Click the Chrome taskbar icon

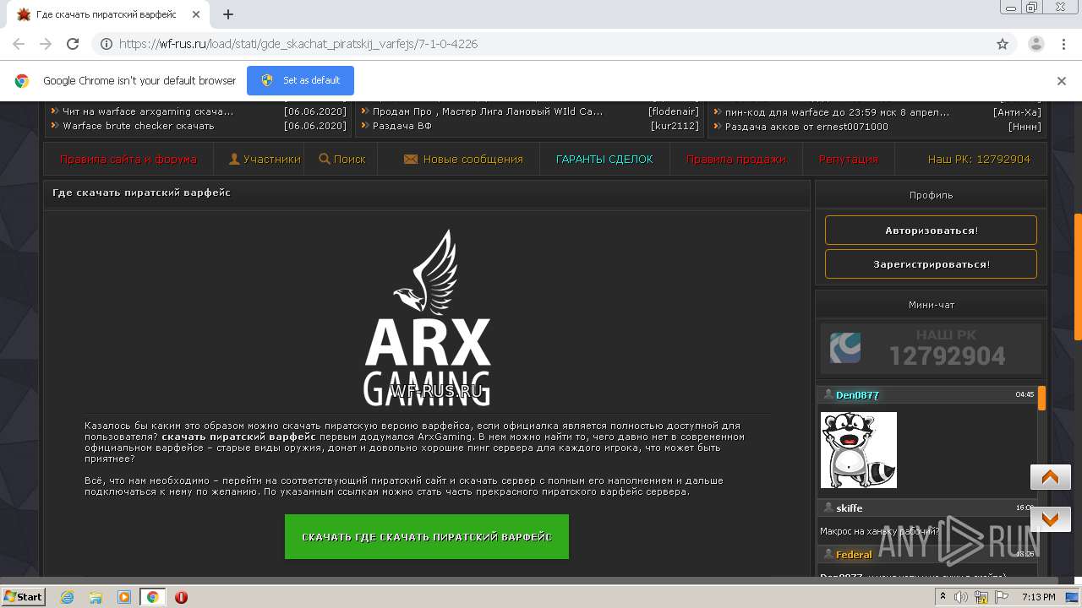point(152,597)
